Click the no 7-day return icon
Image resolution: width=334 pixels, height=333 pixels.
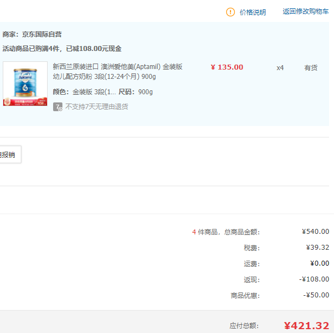coord(57,107)
